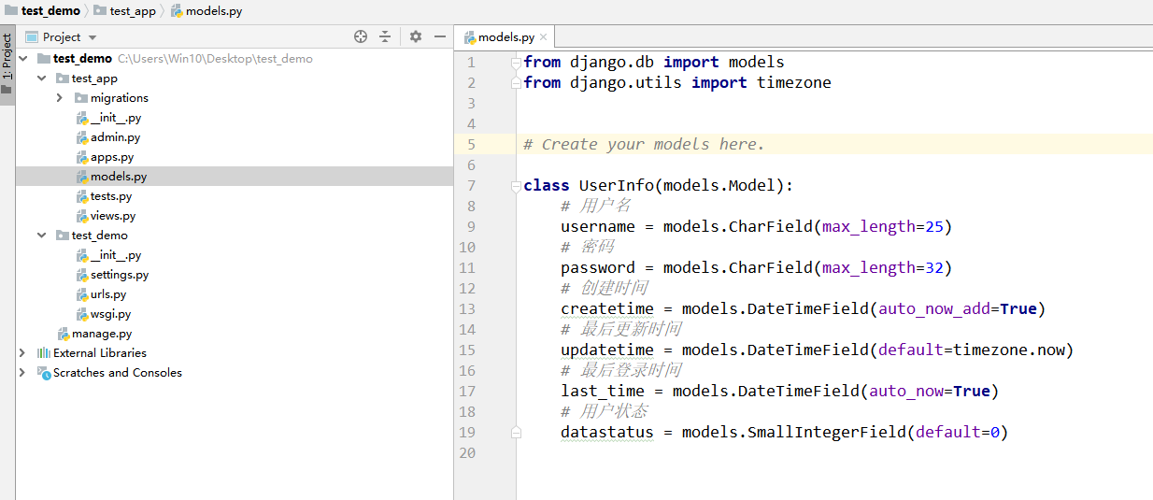Select wsgi.py in project tree

click(x=110, y=314)
